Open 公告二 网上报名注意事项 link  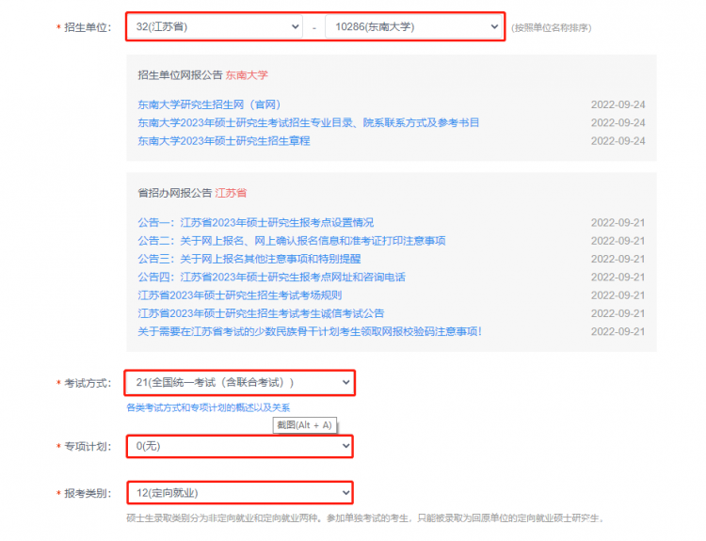click(x=292, y=241)
